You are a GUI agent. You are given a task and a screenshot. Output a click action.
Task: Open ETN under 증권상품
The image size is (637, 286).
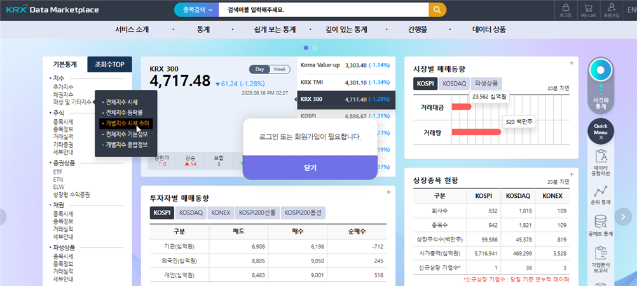click(x=58, y=179)
